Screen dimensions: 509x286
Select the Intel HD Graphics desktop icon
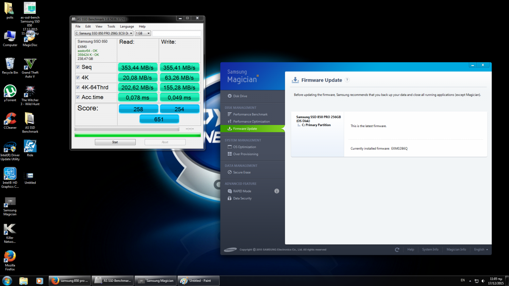[x=10, y=178]
